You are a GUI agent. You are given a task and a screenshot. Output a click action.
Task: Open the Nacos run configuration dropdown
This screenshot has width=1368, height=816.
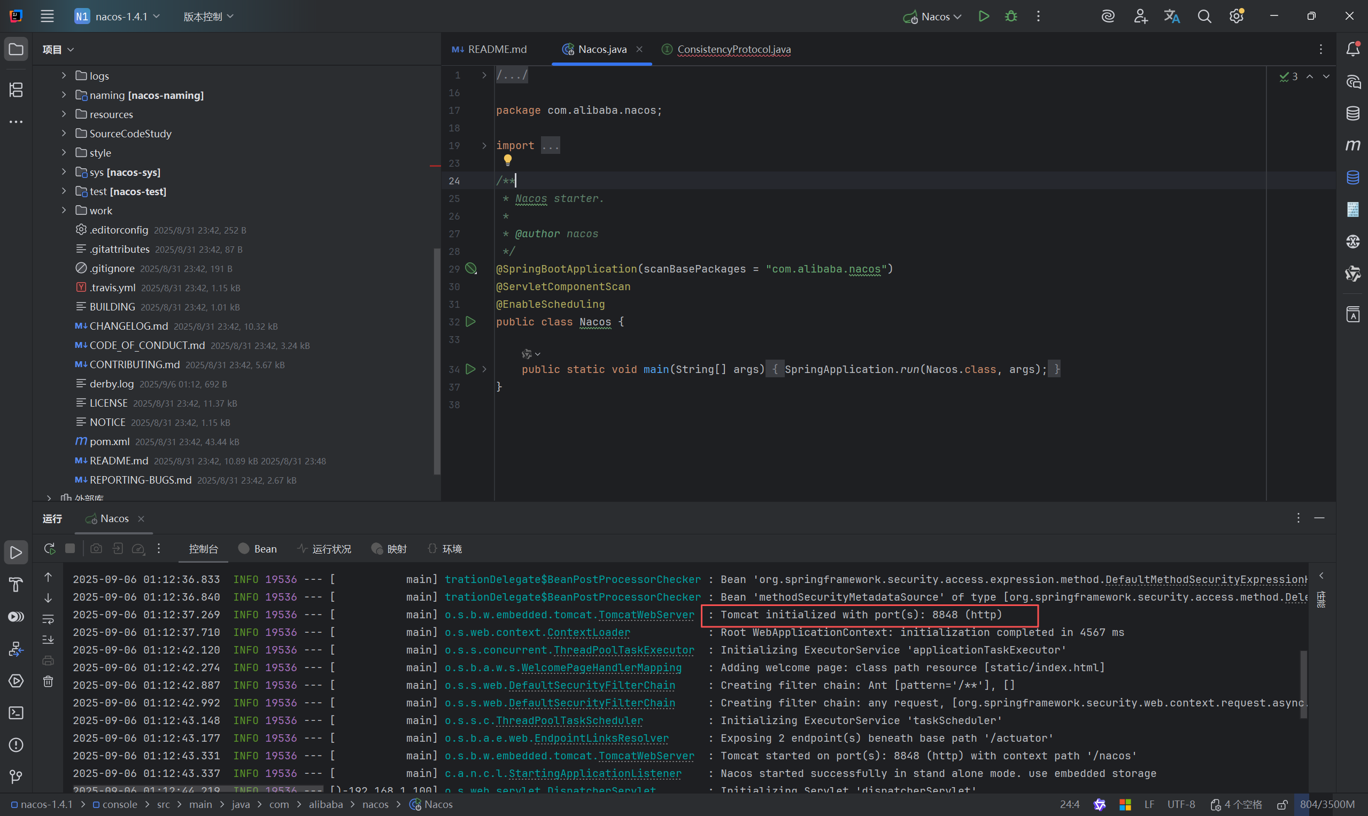[x=934, y=17]
